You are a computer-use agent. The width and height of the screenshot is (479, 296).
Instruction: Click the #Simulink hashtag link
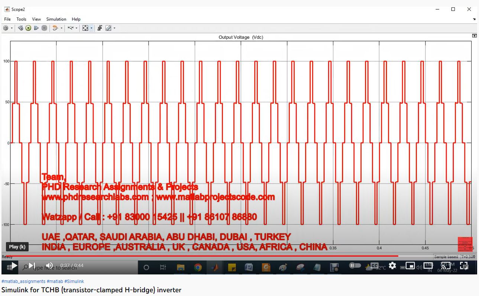pos(74,281)
